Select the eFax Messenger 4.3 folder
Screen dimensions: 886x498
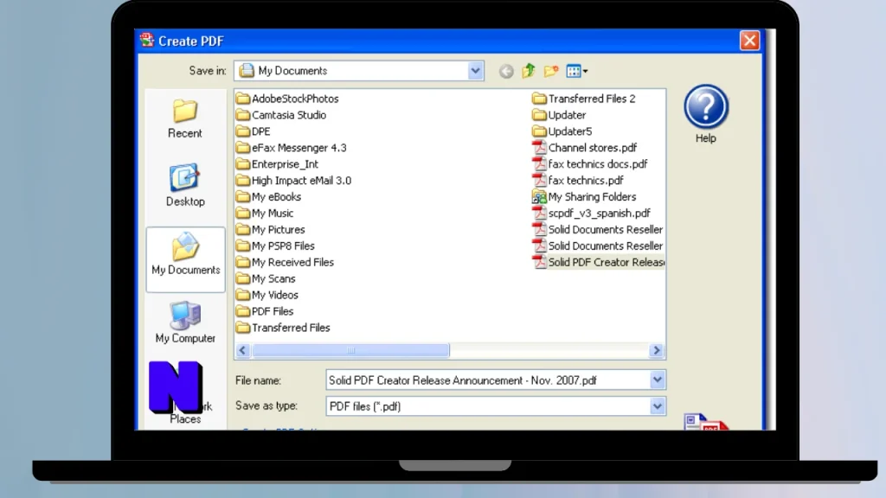(292, 148)
